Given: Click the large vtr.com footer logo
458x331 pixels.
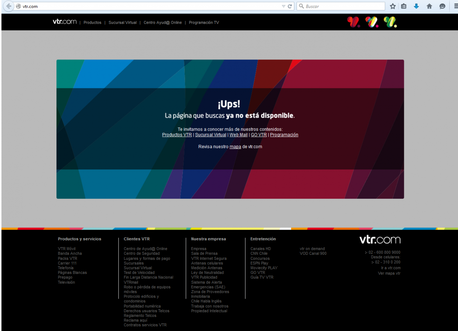Looking at the screenshot, I should point(380,240).
